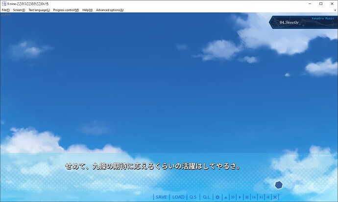Activate skip mode double-arrow icon
Screen dimensions: 338x202
(x=233, y=197)
